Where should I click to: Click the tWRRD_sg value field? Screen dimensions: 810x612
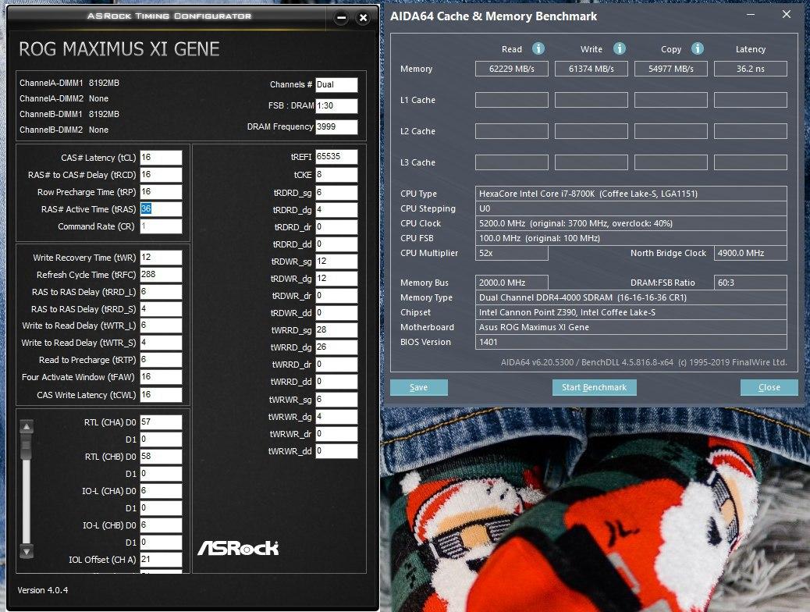coord(337,330)
